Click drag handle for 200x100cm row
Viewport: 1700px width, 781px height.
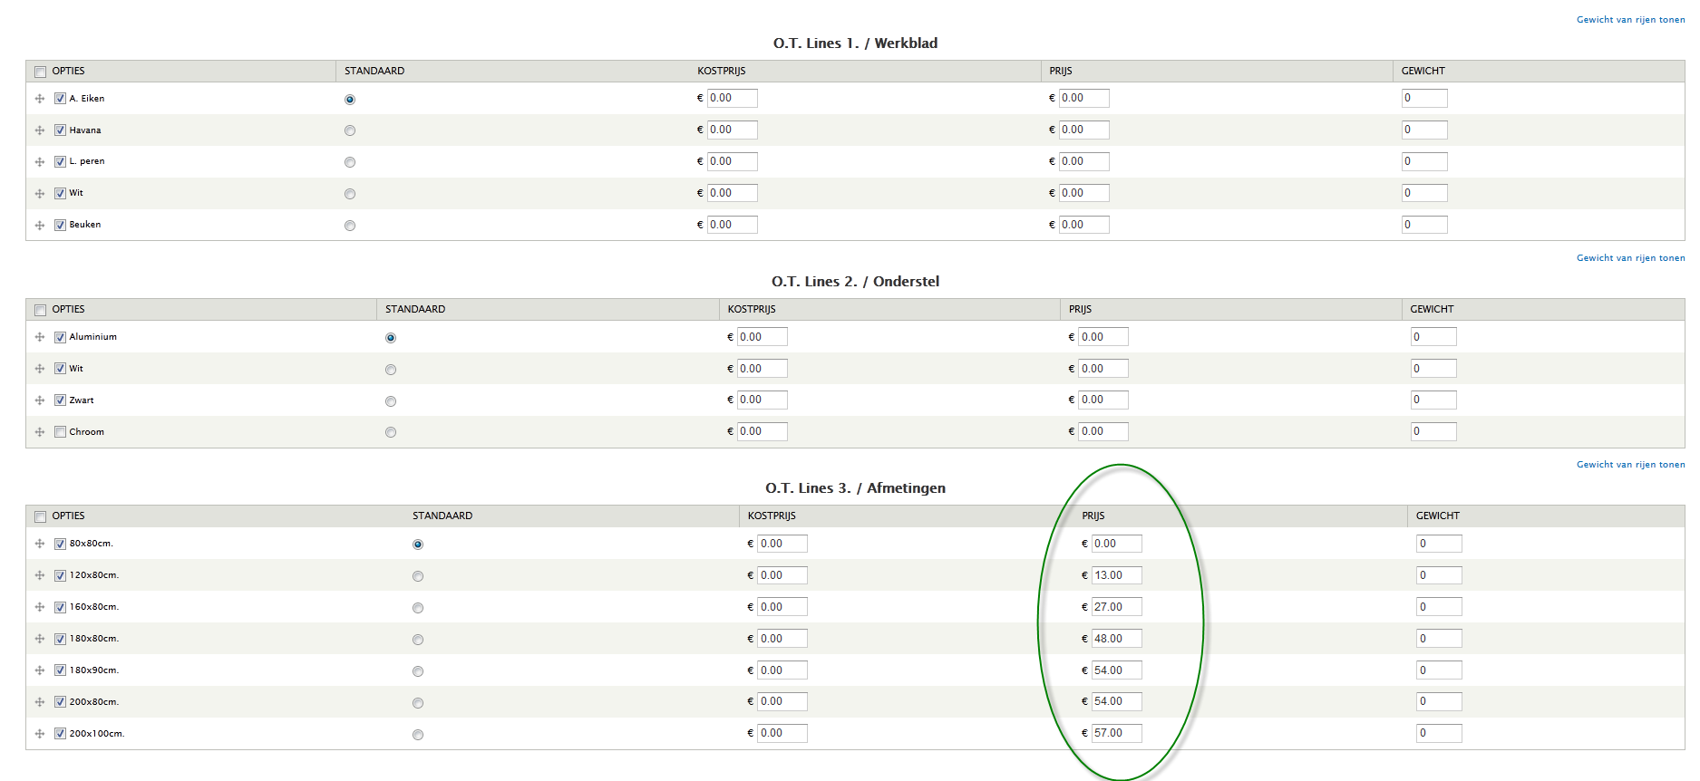40,734
